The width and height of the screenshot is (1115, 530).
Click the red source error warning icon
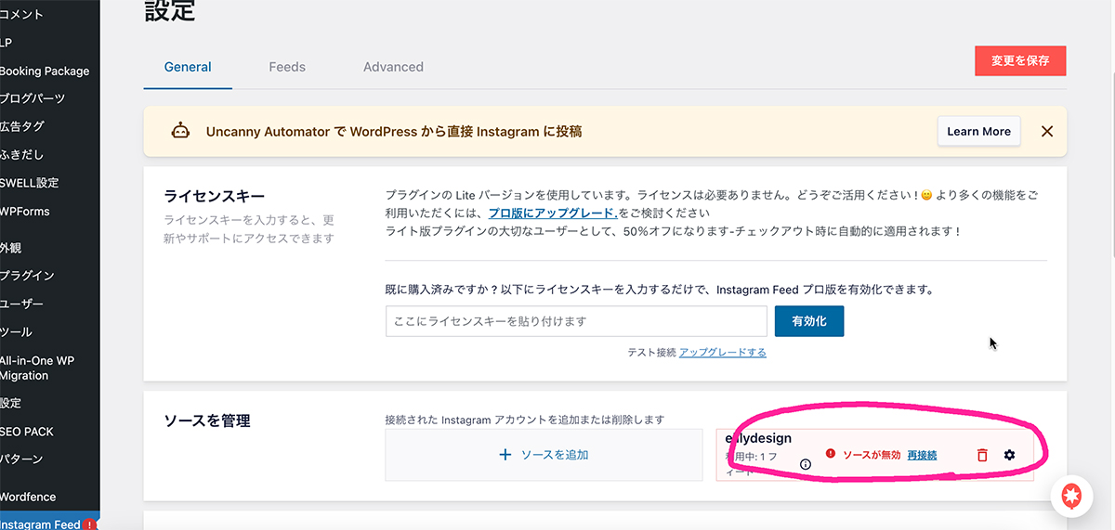tap(831, 454)
